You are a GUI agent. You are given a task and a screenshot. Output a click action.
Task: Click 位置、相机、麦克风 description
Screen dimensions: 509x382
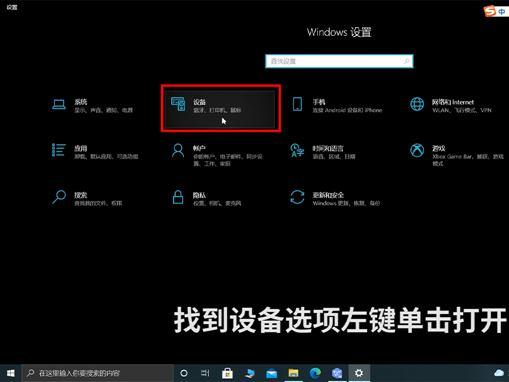point(217,203)
